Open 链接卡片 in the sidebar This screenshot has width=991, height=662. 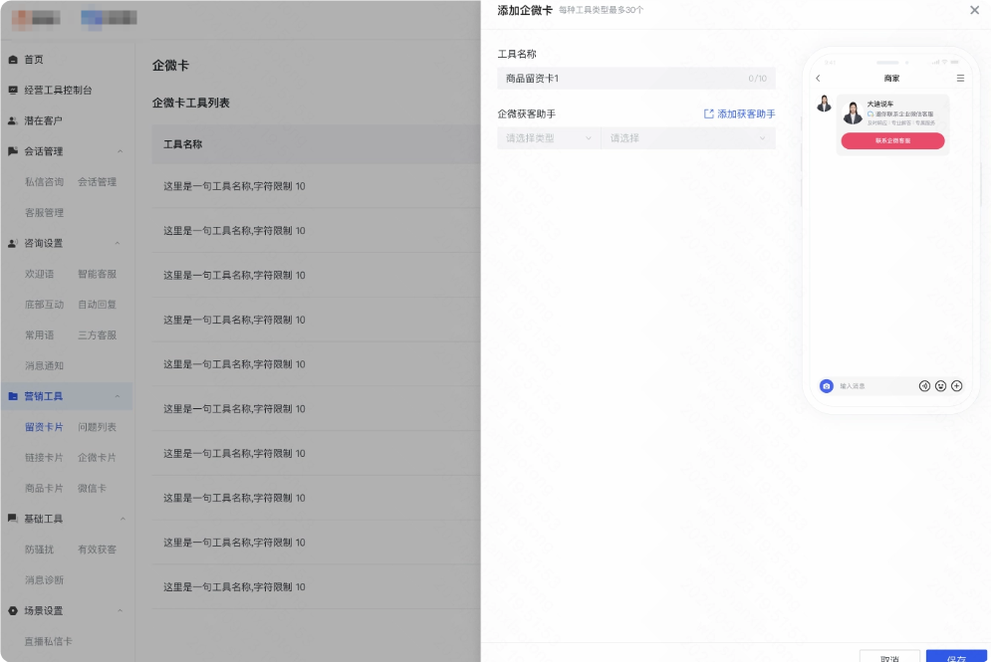pos(44,457)
